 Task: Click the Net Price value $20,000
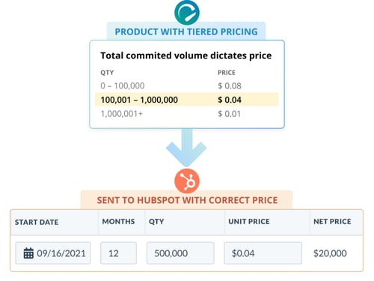330,253
